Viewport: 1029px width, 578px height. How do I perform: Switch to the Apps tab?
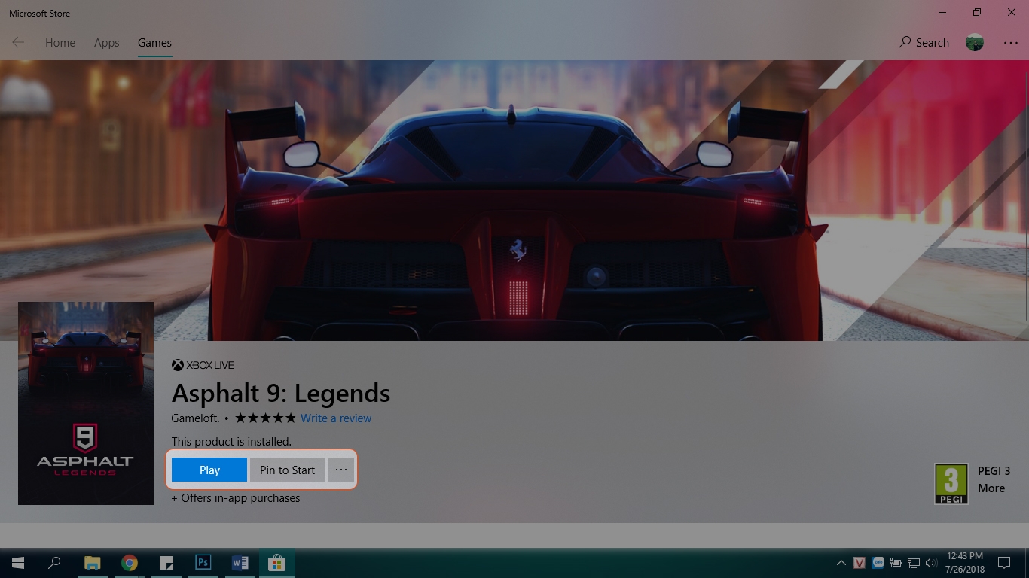point(107,43)
